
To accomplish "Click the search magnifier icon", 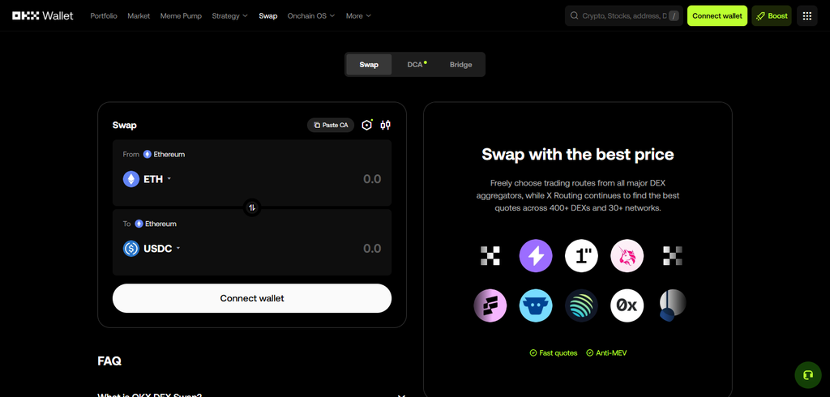I will tap(575, 16).
